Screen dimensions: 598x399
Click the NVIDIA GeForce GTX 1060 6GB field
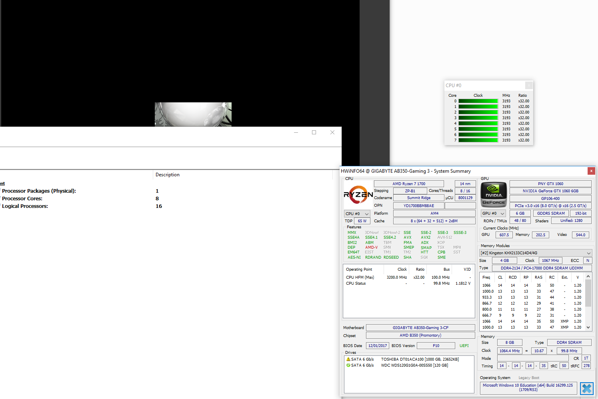click(x=550, y=191)
